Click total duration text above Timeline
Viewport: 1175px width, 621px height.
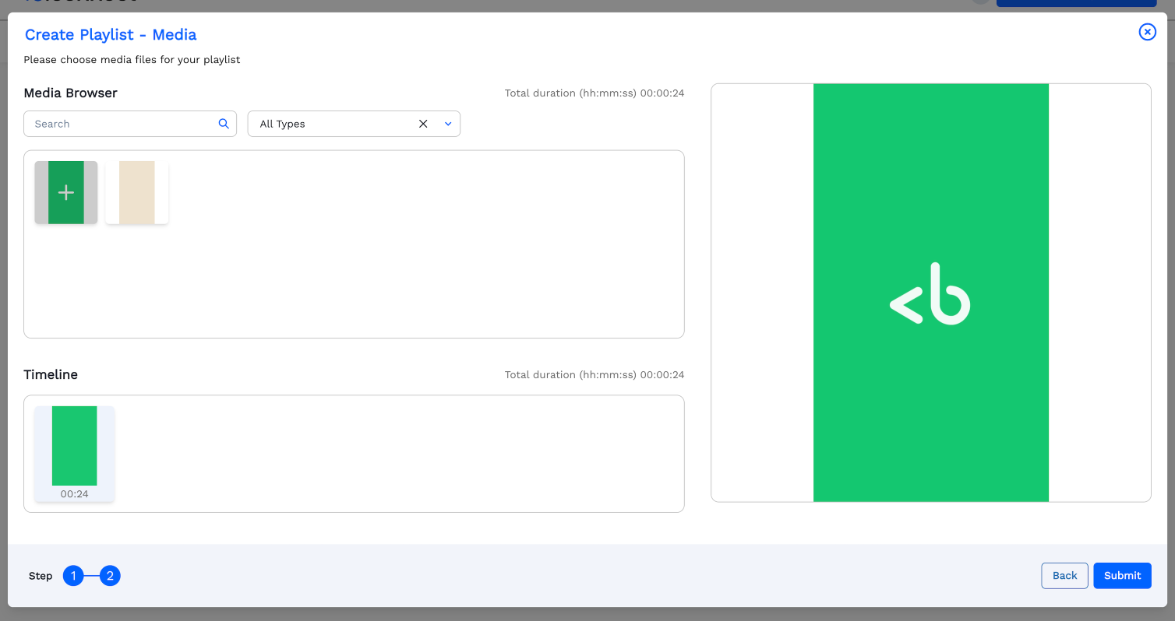tap(594, 375)
